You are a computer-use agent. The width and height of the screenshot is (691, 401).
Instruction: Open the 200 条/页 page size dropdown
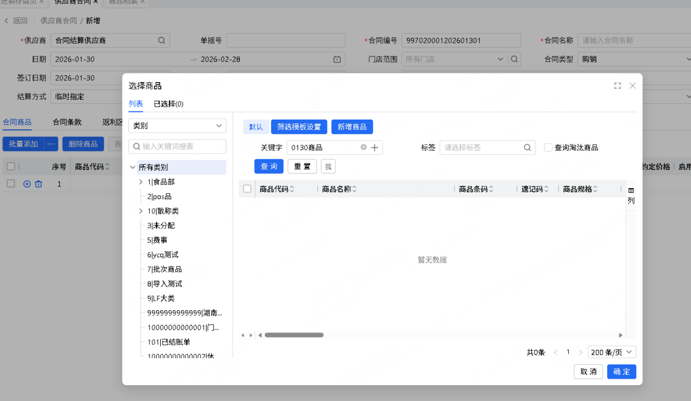611,352
